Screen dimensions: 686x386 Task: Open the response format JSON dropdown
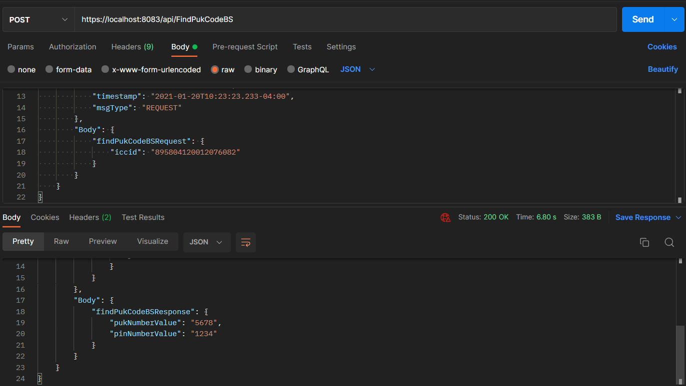pos(206,242)
